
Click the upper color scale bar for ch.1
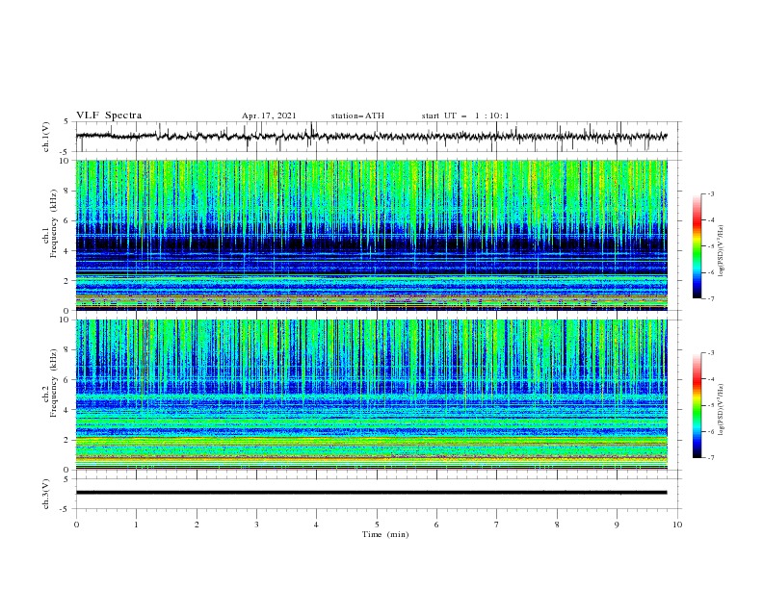coord(697,245)
